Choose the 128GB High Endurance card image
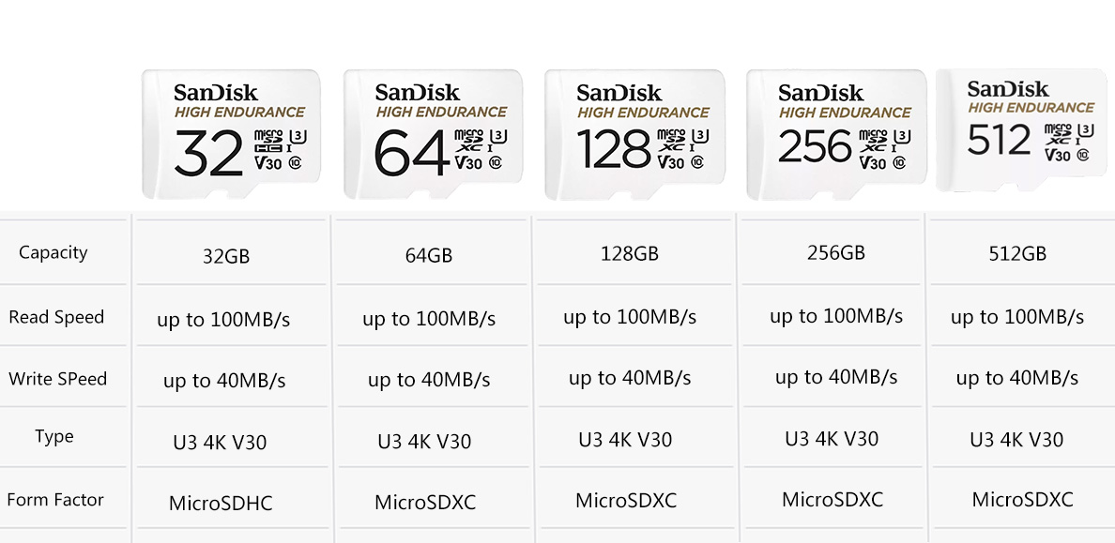This screenshot has width=1115, height=543. click(635, 134)
